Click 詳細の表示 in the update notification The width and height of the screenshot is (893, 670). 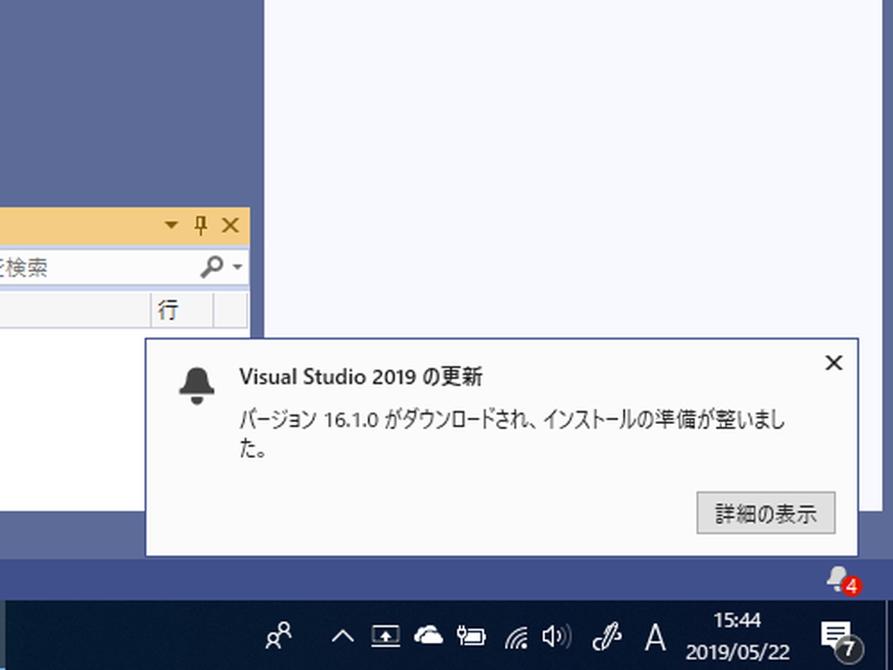[x=765, y=514]
